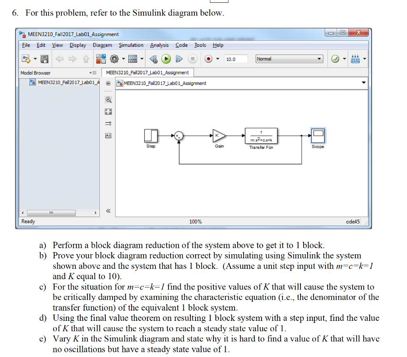
Task: Click the scrollbar right arrow in Model Browser
Action: coord(95,213)
